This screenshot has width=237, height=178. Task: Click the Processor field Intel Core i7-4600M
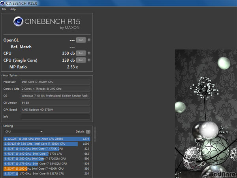pos(55,82)
